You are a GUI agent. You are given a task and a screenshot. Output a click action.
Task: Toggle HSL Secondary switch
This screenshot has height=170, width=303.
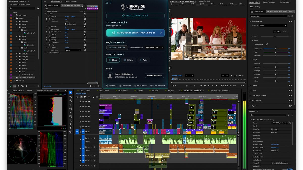(290, 100)
